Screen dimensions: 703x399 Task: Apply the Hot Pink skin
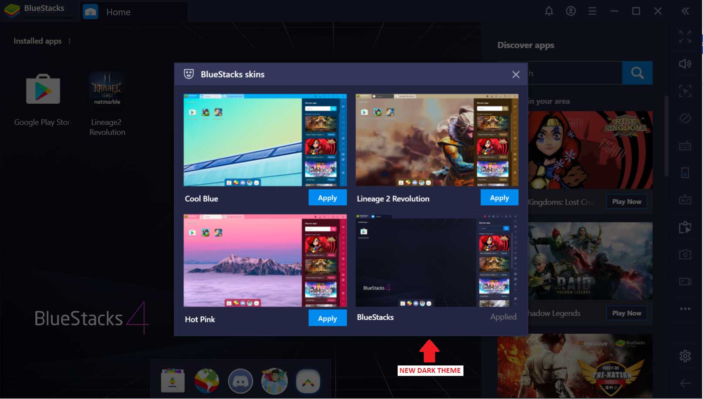click(x=327, y=318)
